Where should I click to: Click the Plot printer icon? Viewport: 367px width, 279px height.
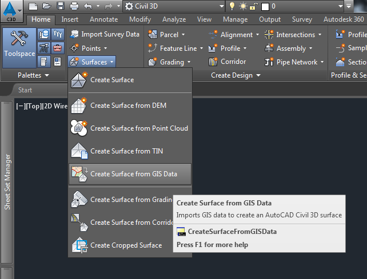coord(74,6)
